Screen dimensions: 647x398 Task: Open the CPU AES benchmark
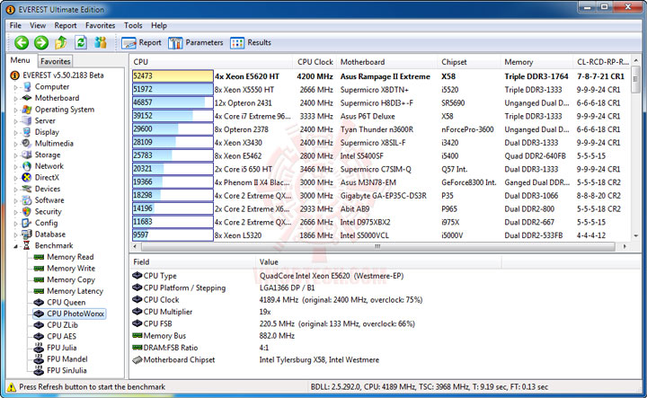click(x=61, y=337)
